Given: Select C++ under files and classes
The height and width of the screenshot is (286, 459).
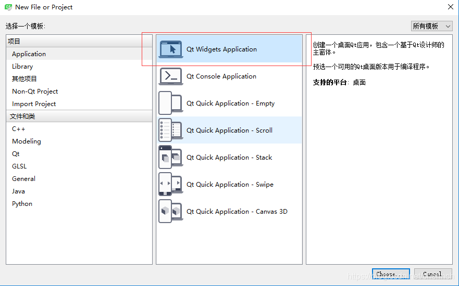Looking at the screenshot, I should pos(79,129).
